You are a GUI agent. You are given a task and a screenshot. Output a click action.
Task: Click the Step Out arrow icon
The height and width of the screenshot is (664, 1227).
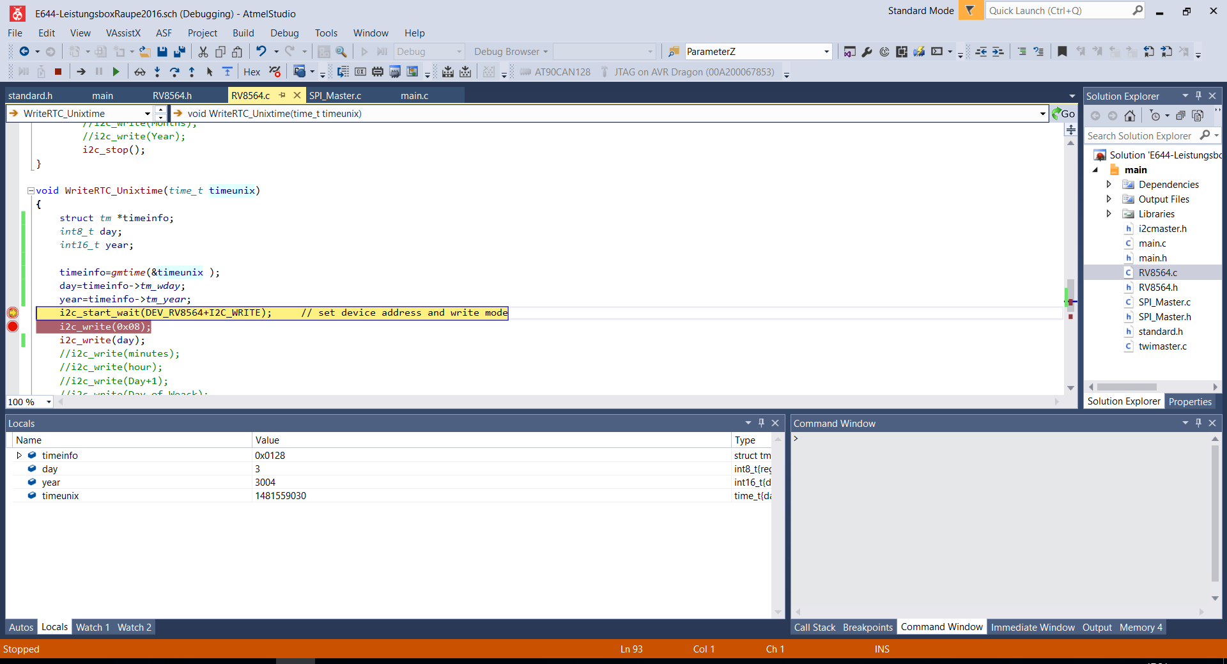tap(192, 72)
